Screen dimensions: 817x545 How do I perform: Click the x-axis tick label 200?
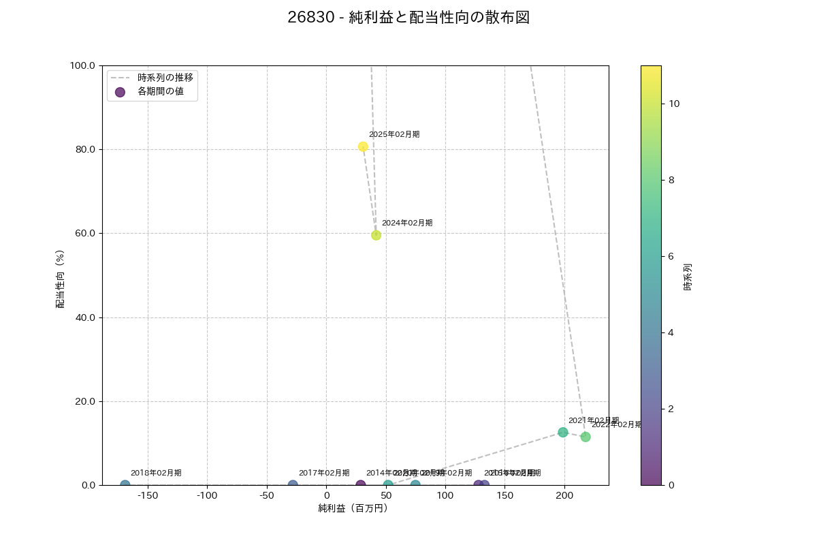click(x=564, y=496)
